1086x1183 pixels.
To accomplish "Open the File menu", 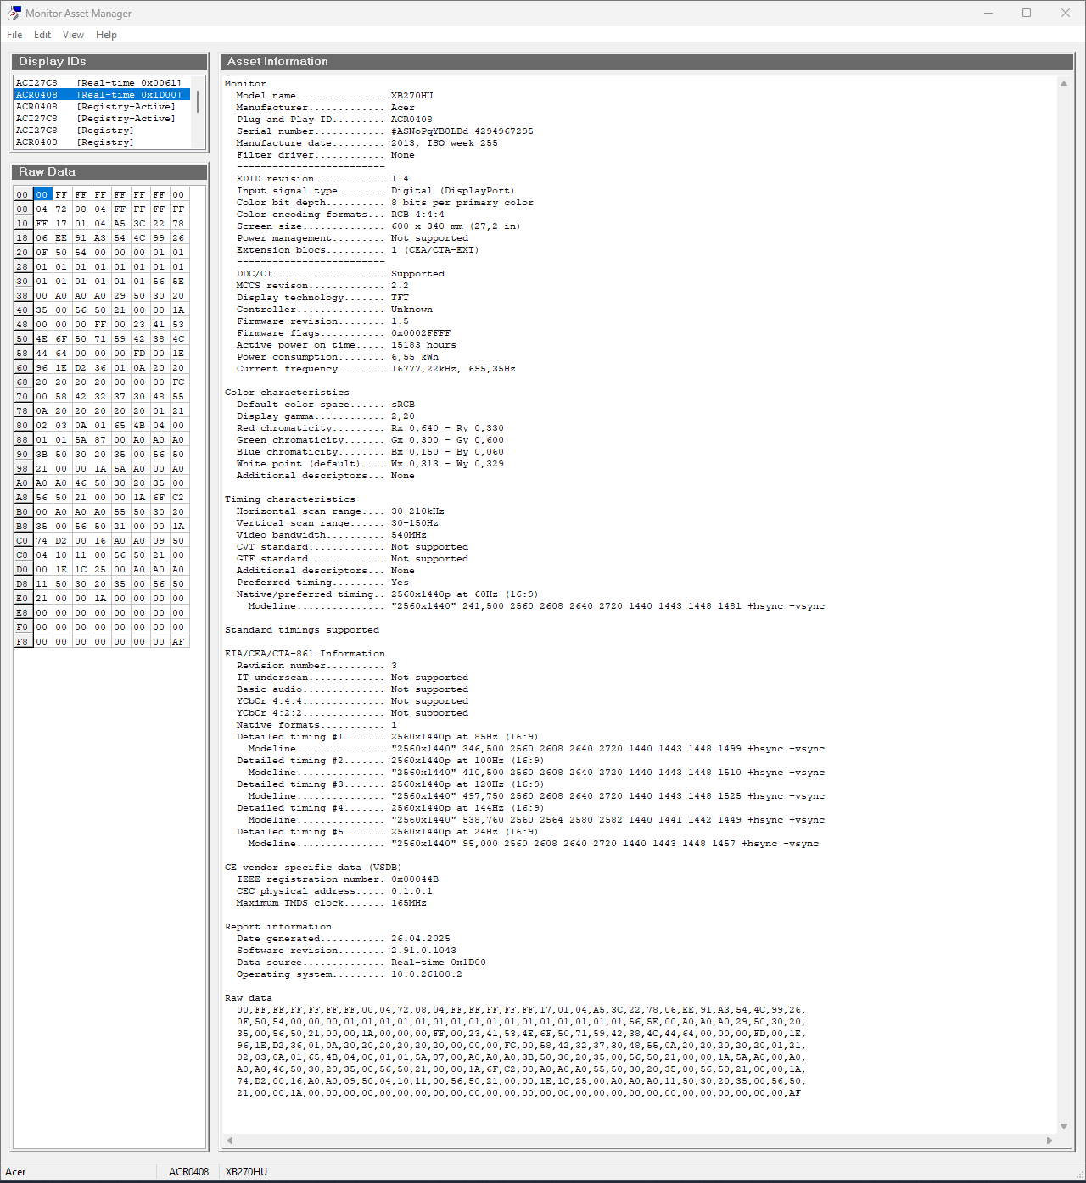I will pos(14,35).
